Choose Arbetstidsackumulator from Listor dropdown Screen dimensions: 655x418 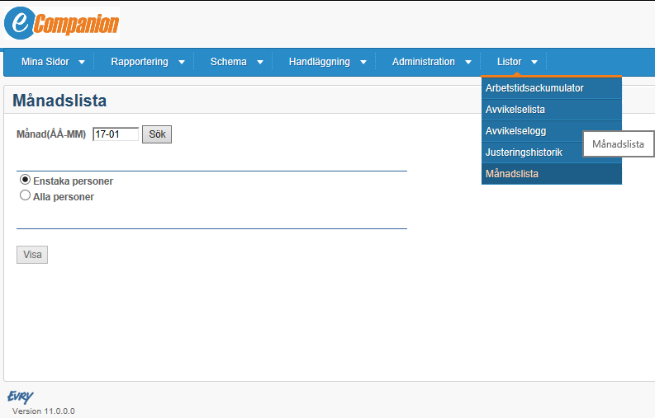click(x=552, y=88)
